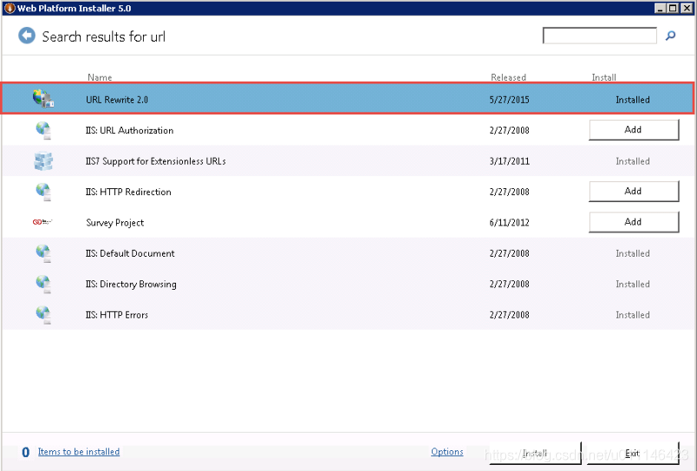Viewport: 697px width, 471px height.
Task: Click the IIS: Directory Browsing icon
Action: (x=43, y=284)
